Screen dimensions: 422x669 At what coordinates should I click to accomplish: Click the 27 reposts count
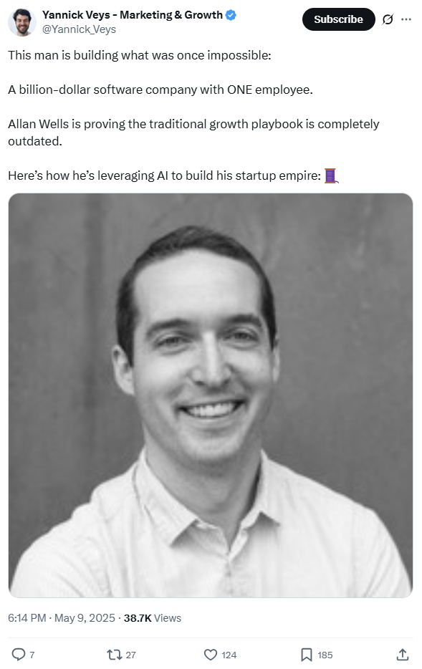[x=131, y=655]
